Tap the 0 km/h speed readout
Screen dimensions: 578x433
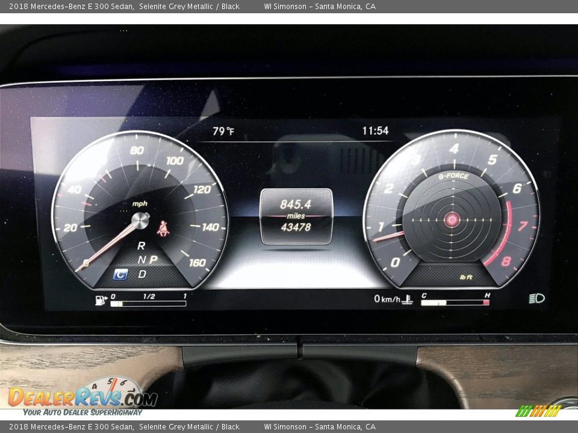click(x=387, y=299)
